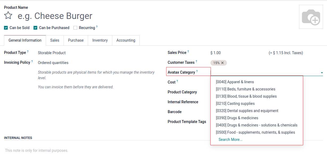The height and width of the screenshot is (155, 327).
Task: Switch to the Accounting tab
Action: coord(126,40)
